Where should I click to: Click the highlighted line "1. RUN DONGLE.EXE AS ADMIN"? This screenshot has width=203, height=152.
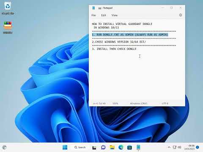130,35
